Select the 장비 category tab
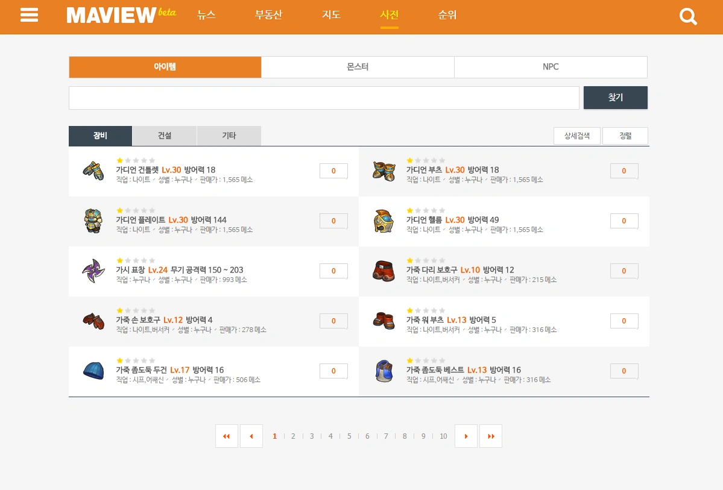Screen dimensions: 723x490 coord(100,136)
